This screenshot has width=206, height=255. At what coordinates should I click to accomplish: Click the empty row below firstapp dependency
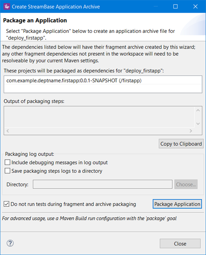(103, 88)
